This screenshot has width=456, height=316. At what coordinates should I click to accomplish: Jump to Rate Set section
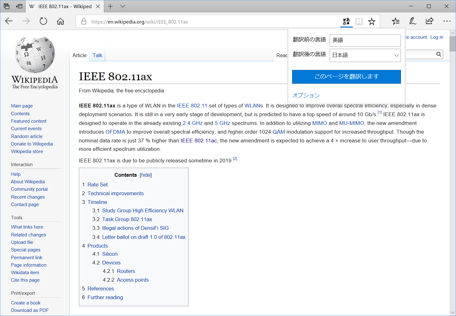98,185
